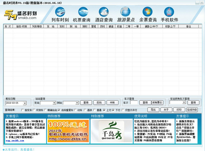The width and height of the screenshot is (205, 151).
Task: Uncheck the 上行 checkbox
Action: click(104, 110)
